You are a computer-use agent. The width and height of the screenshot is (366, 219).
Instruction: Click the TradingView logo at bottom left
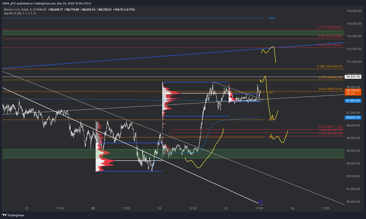(13, 215)
